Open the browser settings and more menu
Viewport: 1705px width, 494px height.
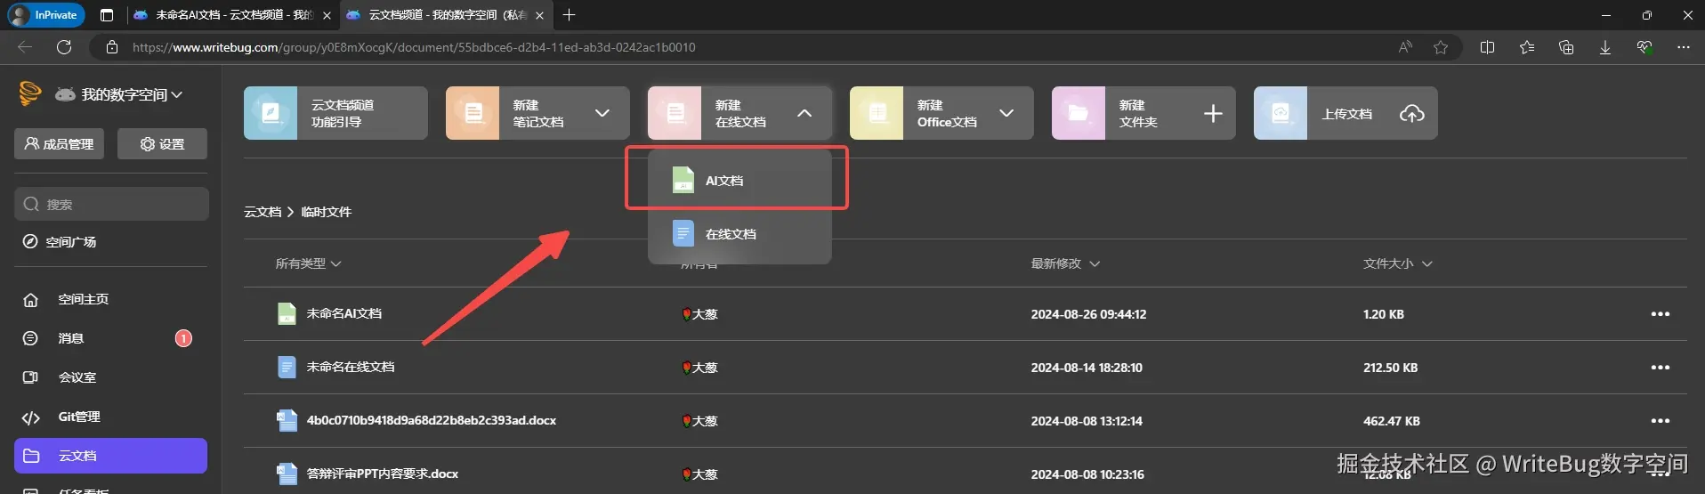click(x=1684, y=47)
